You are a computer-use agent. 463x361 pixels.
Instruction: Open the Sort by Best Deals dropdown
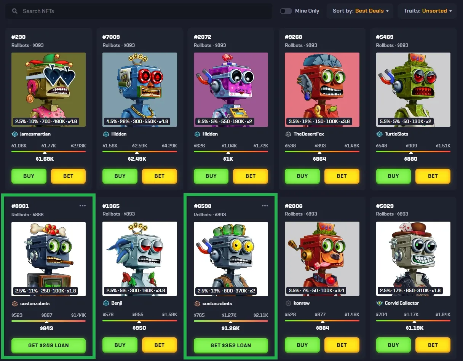[360, 11]
